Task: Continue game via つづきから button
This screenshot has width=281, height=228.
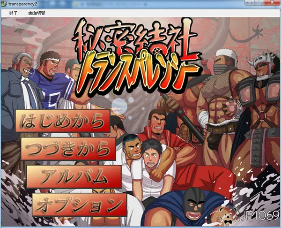Action: [68, 149]
